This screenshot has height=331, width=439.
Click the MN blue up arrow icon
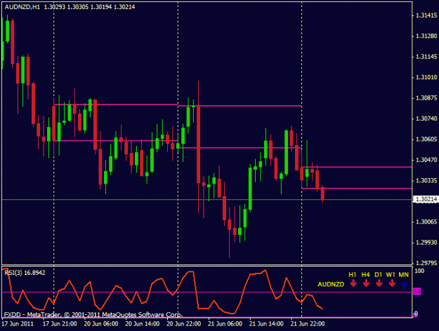pos(404,285)
